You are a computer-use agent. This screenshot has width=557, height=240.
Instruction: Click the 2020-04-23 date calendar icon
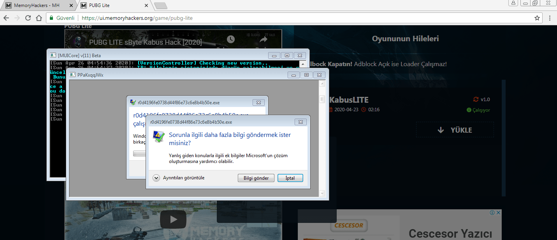pyautogui.click(x=331, y=110)
